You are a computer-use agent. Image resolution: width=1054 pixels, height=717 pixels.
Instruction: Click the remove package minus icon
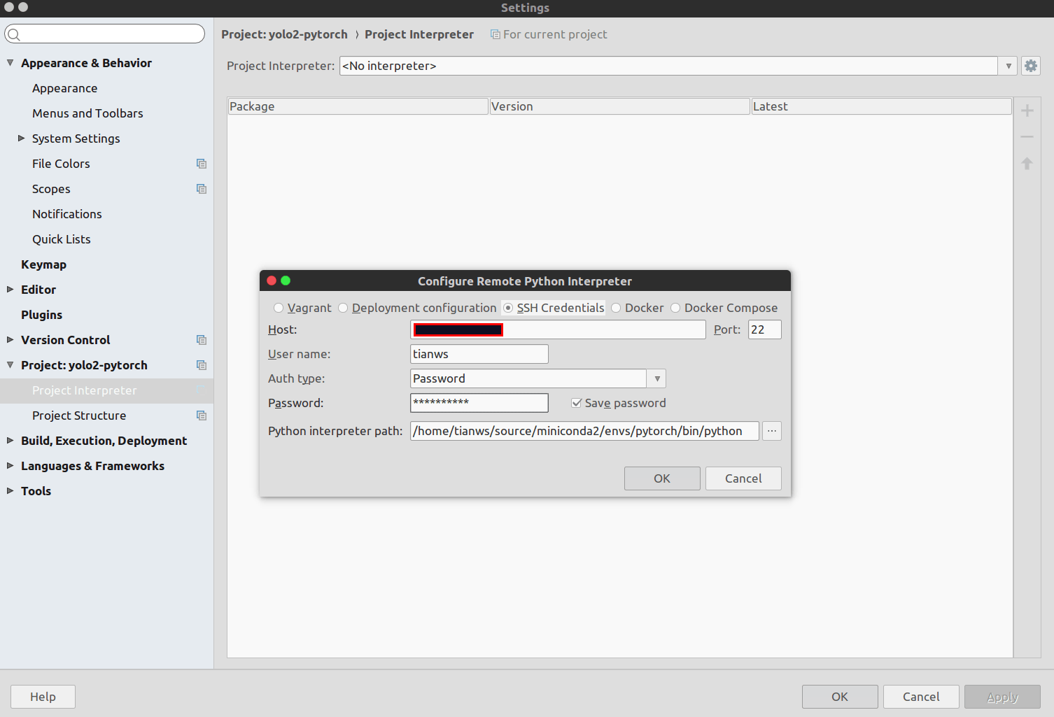click(x=1027, y=137)
